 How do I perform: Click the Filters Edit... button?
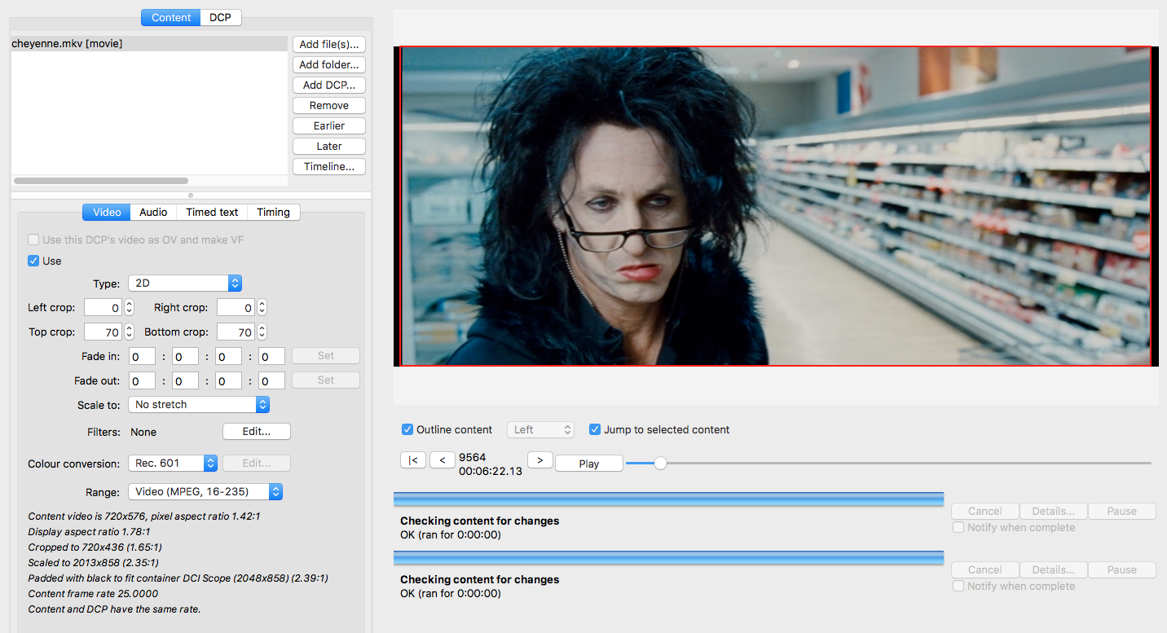[x=257, y=431]
